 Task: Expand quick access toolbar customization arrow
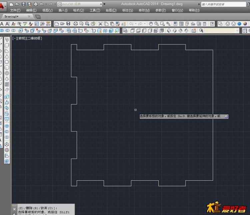[x=104, y=4]
